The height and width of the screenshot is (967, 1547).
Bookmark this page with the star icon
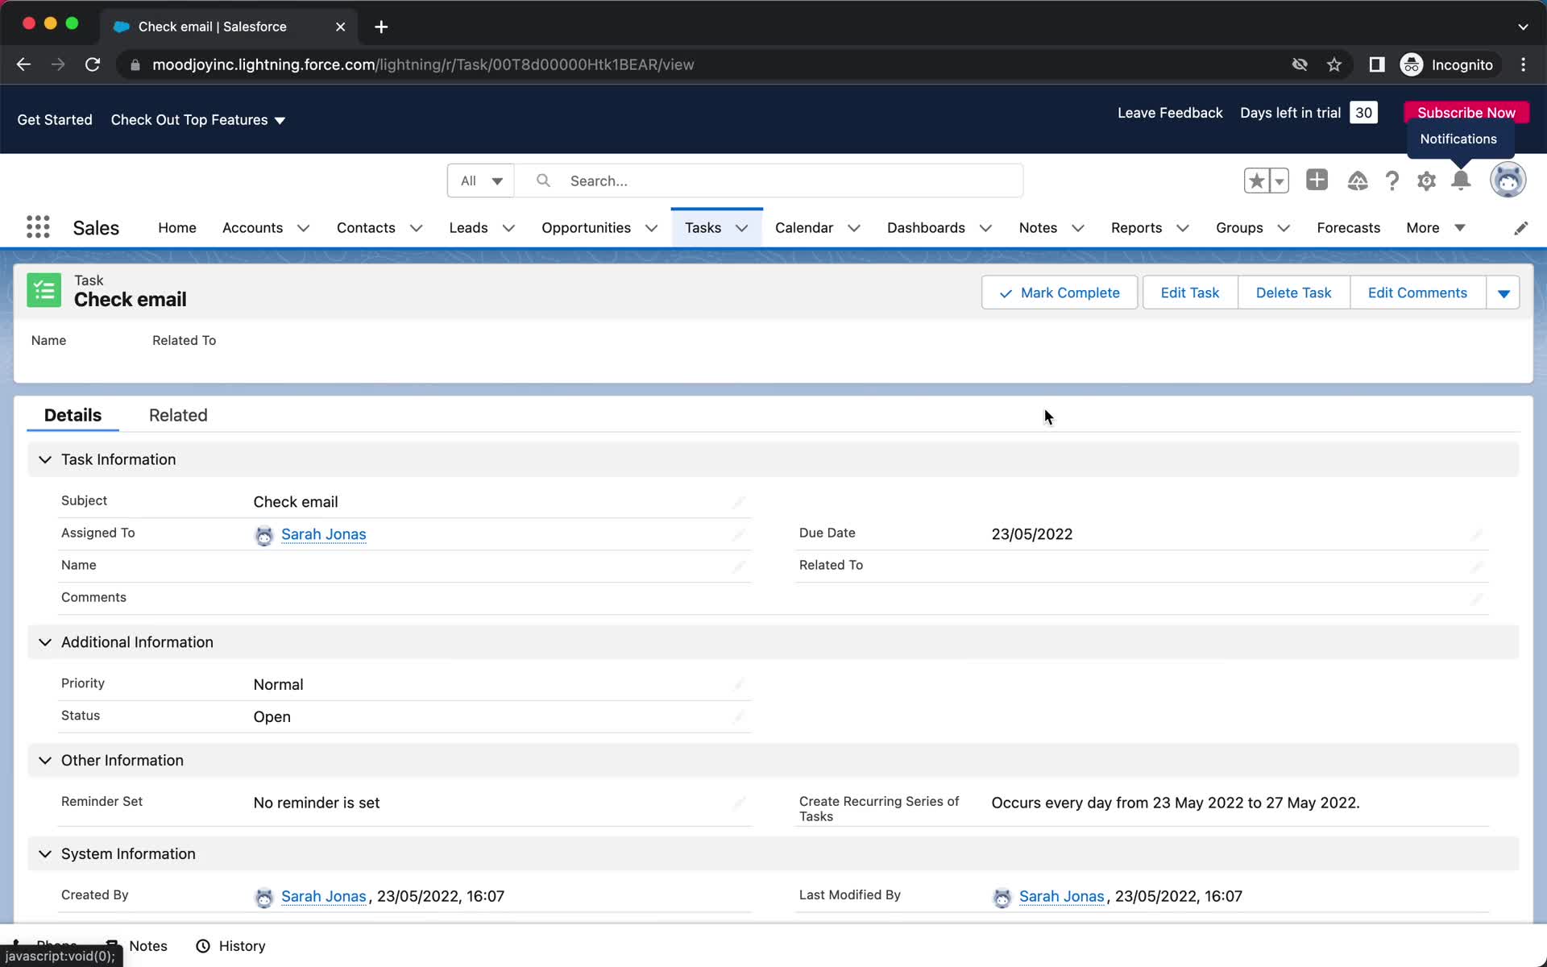point(1334,64)
